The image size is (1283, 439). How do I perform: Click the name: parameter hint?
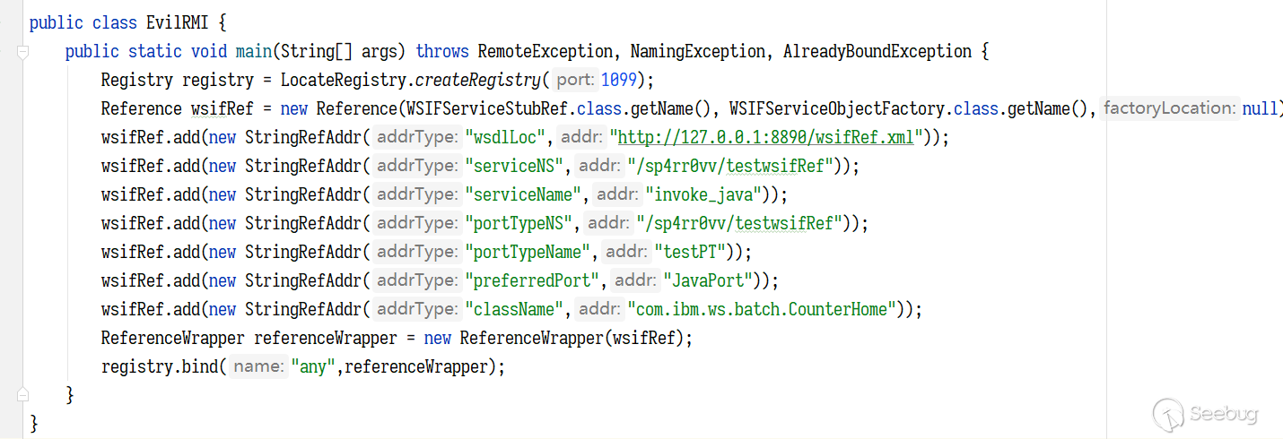257,366
